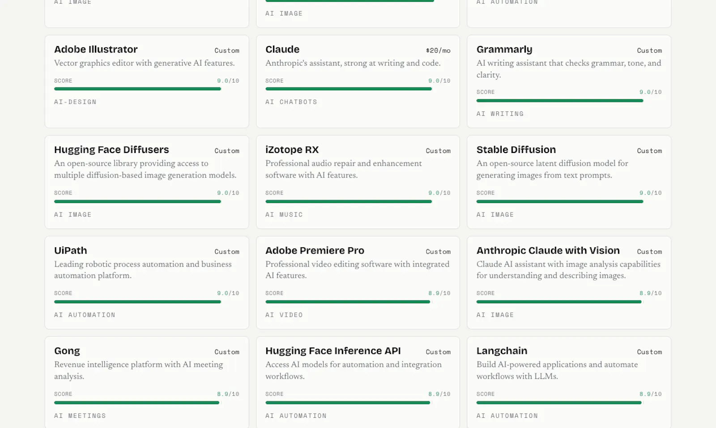The width and height of the screenshot is (716, 428).
Task: Open the iZotope RX card title
Action: click(292, 149)
